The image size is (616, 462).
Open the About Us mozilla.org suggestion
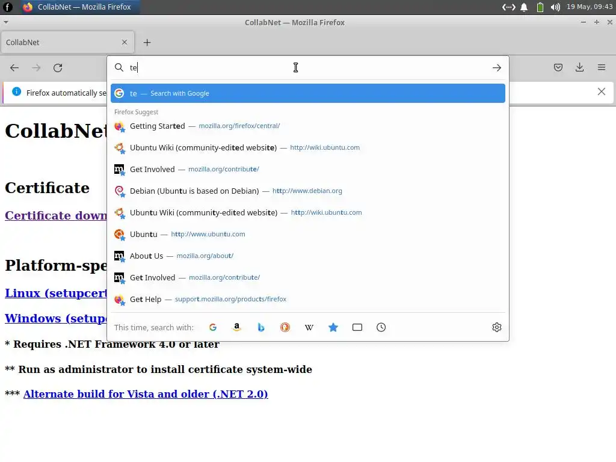coord(308,256)
